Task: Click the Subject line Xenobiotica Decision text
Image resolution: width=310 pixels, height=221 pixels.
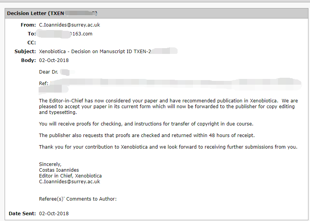Action: 108,52
